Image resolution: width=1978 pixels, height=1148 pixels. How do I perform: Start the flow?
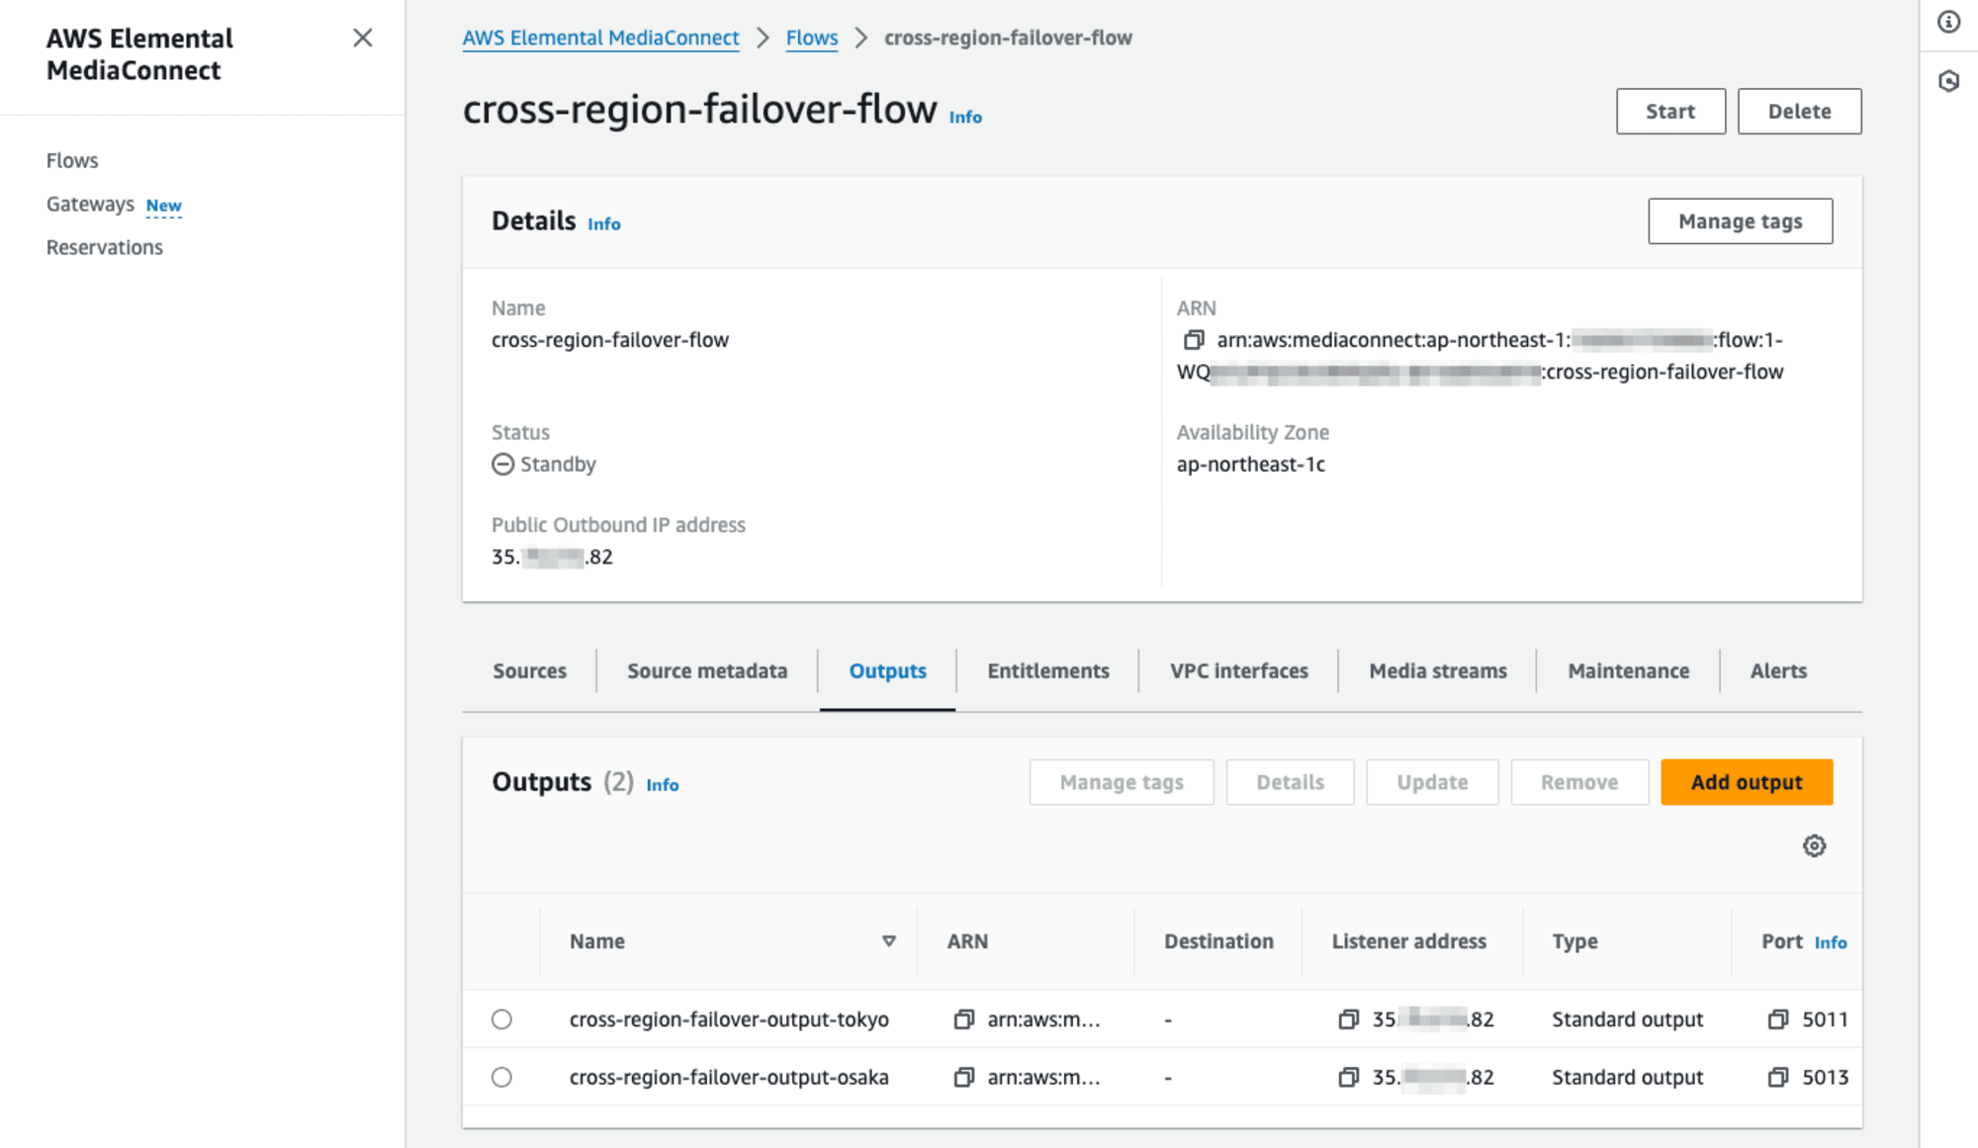pos(1670,111)
